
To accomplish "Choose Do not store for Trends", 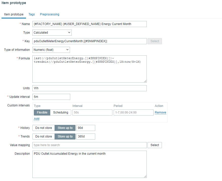I will click(43, 137).
